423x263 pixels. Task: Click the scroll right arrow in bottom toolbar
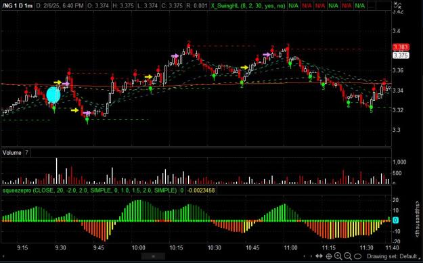click(311, 256)
